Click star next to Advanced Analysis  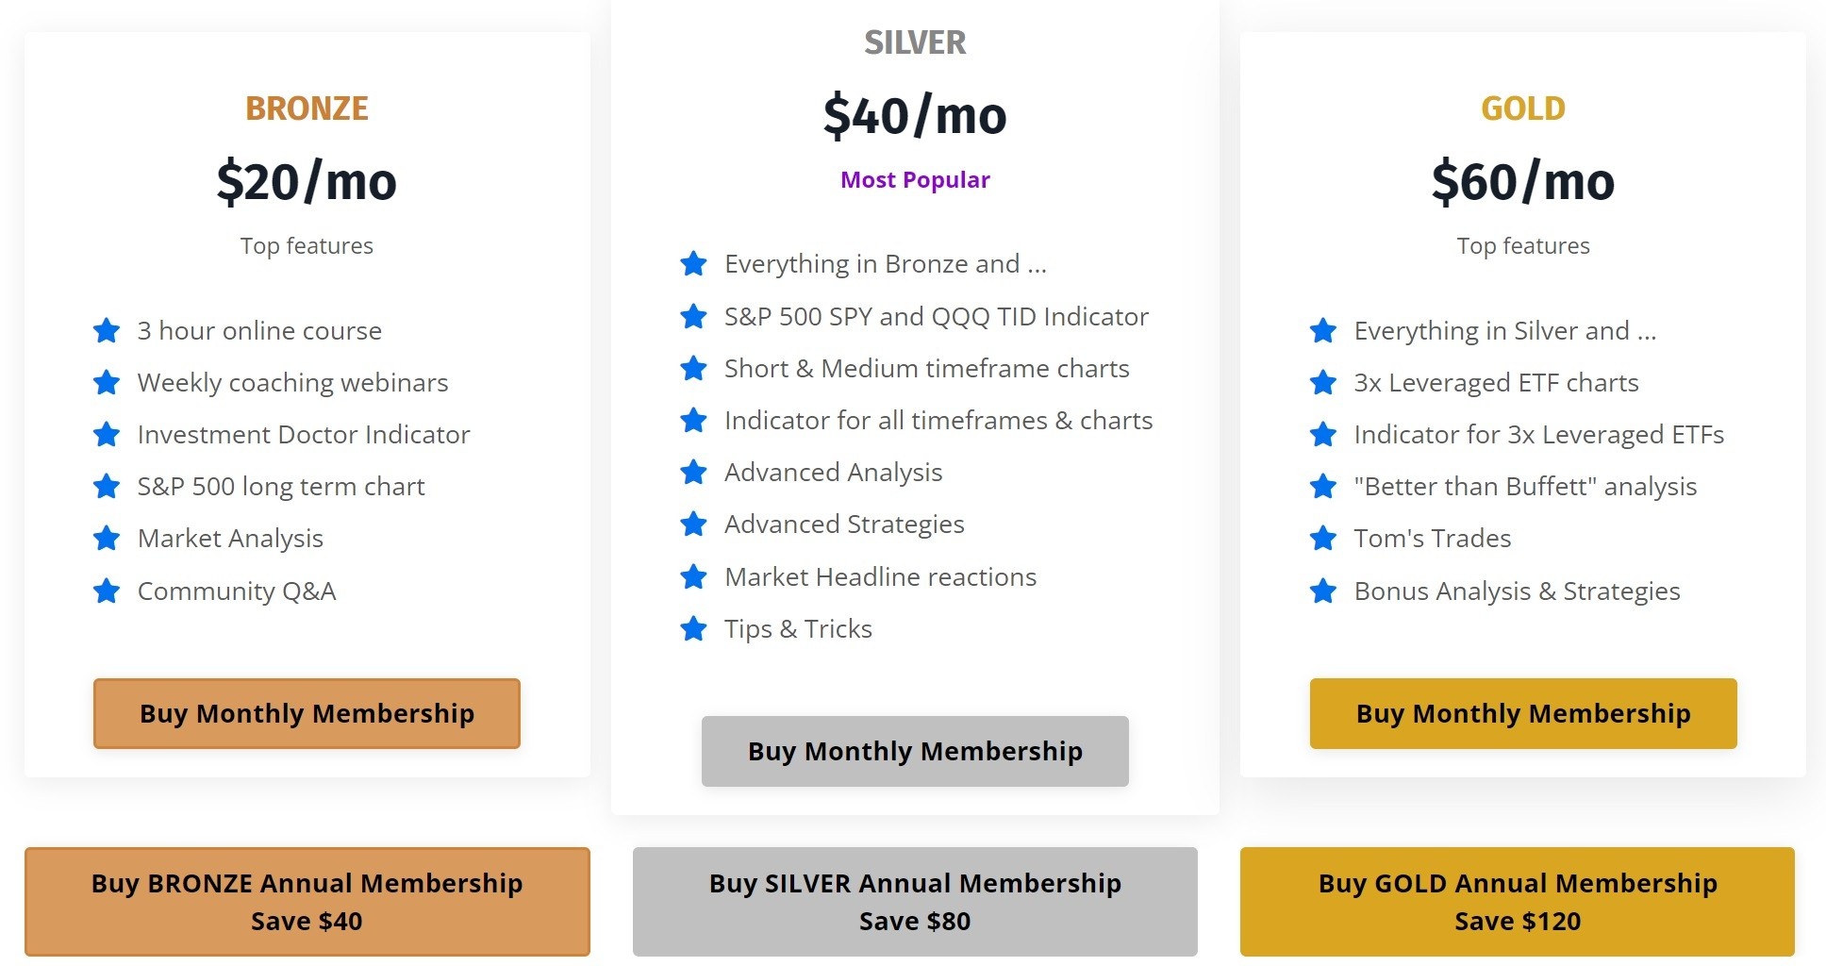[x=693, y=472]
